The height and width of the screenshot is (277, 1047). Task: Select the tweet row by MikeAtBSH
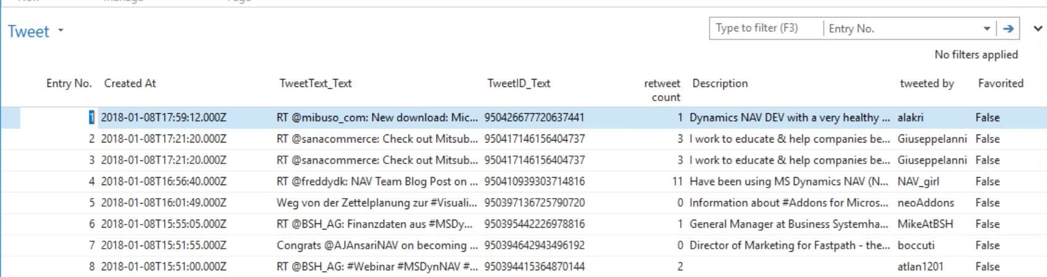click(x=523, y=224)
